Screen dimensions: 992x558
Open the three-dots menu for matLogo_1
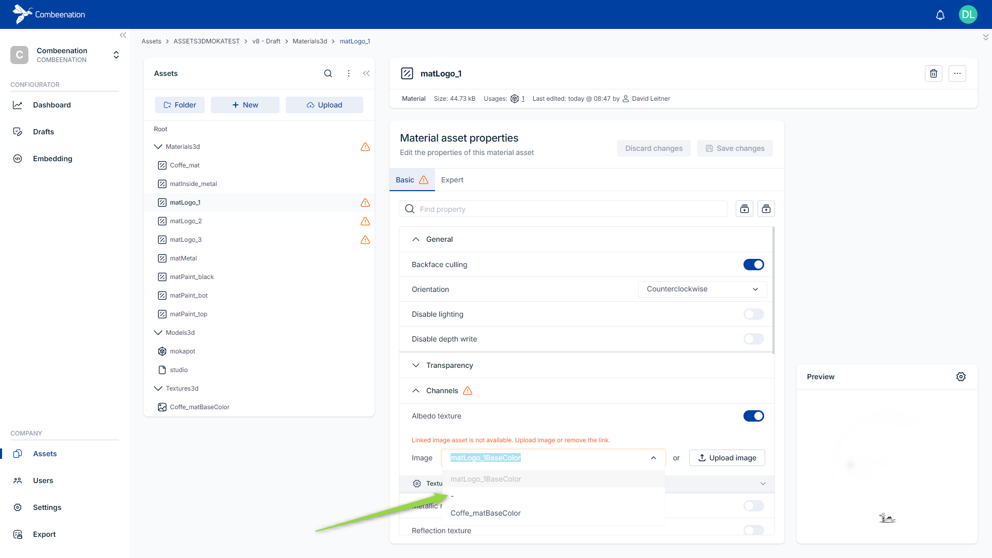[x=957, y=73]
